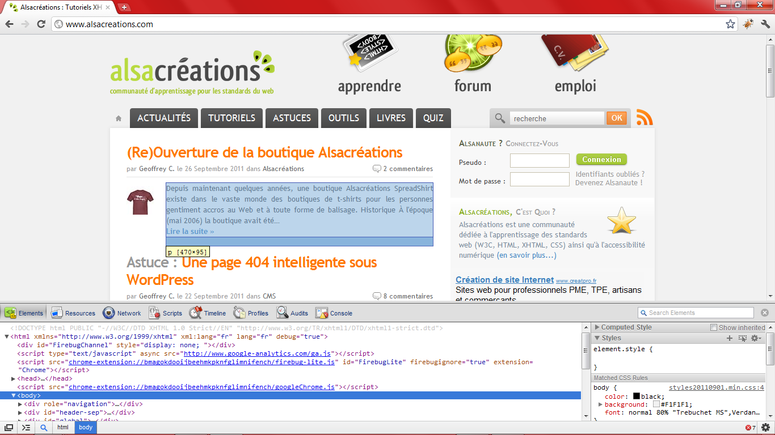Go back to previous page
This screenshot has width=775, height=435.
[9, 24]
